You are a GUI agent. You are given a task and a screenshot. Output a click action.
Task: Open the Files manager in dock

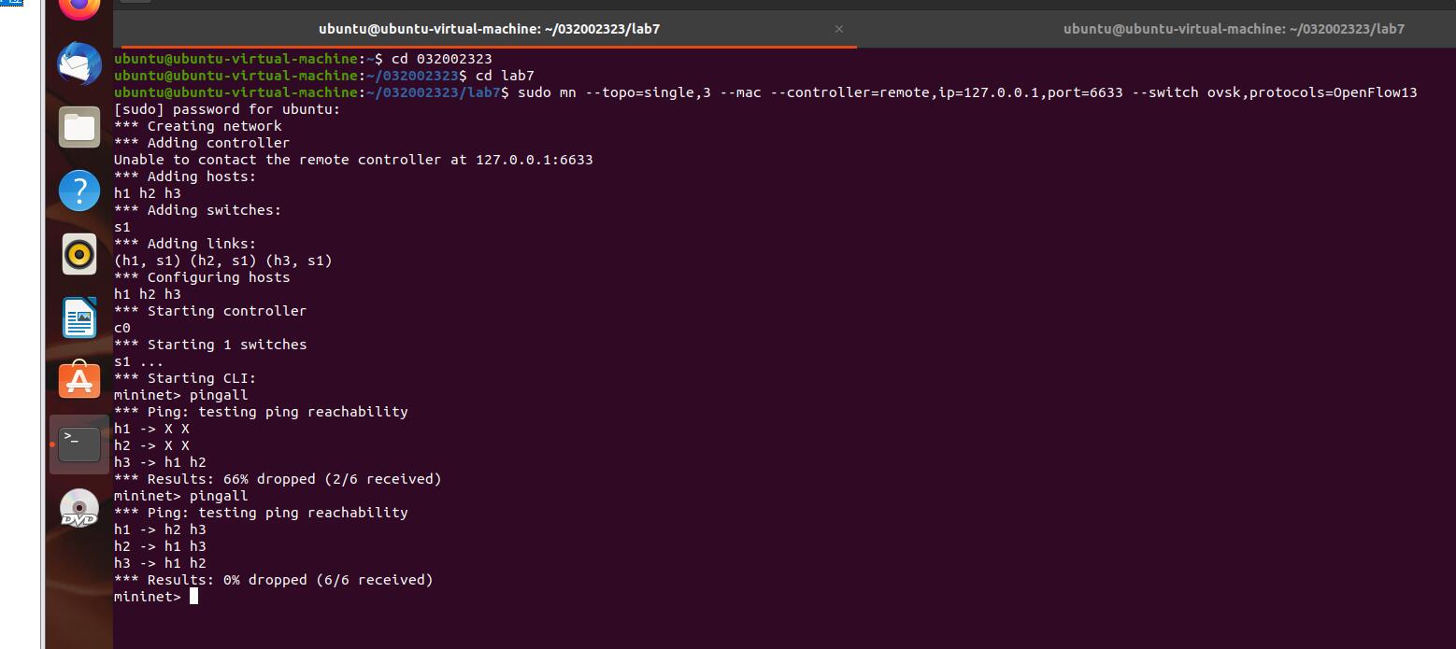coord(79,127)
